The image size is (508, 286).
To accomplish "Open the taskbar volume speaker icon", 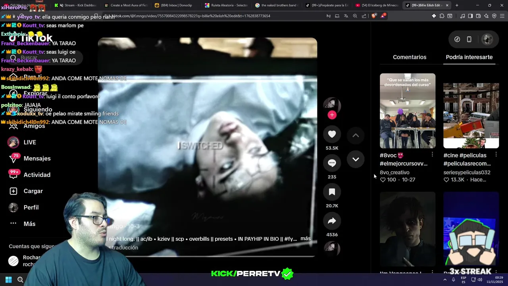I will point(480,280).
